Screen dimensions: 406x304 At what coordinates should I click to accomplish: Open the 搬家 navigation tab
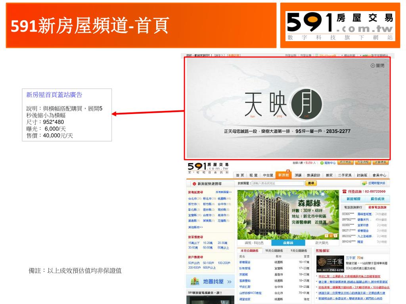[x=329, y=175]
